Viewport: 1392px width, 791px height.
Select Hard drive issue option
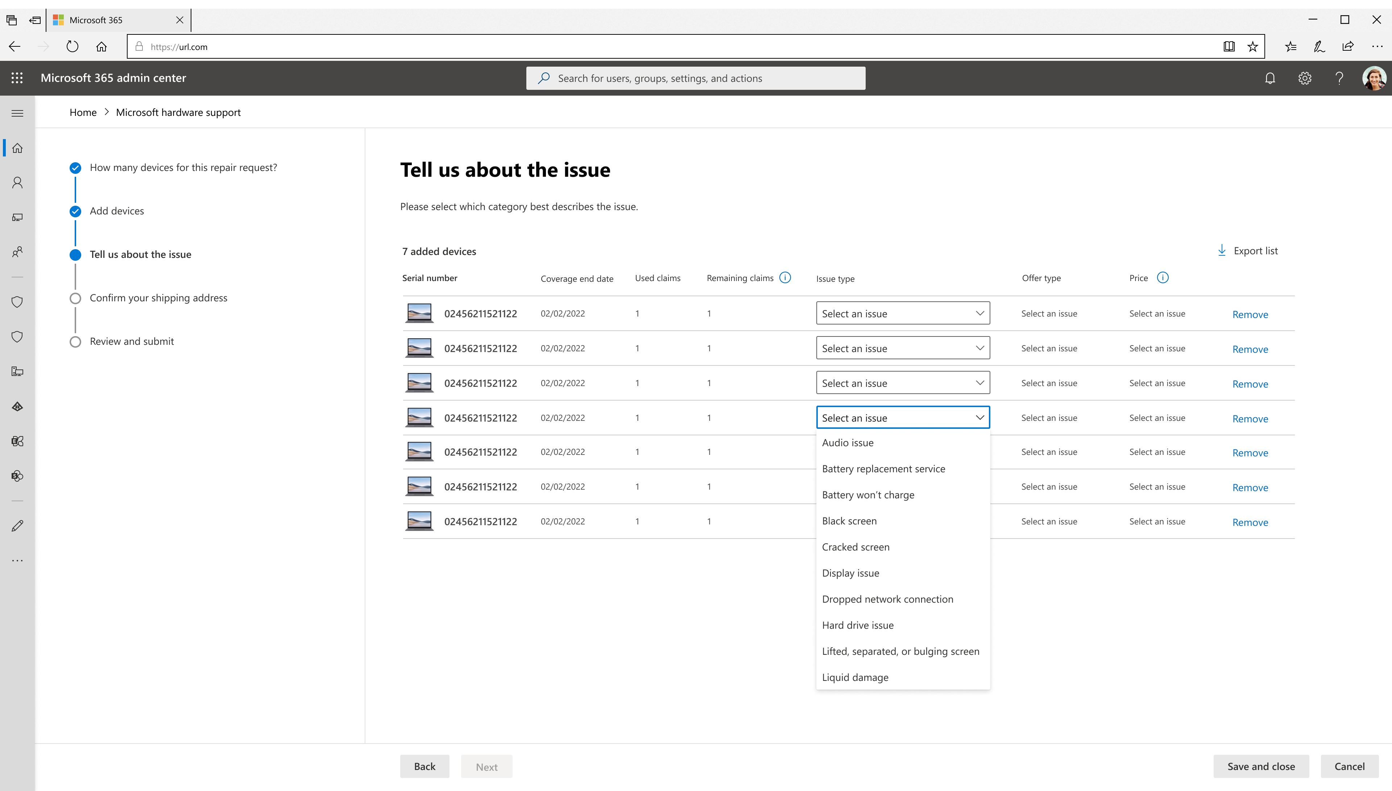pyautogui.click(x=903, y=625)
